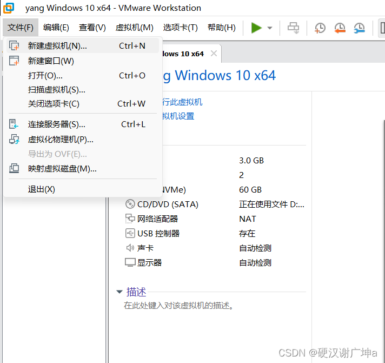Open the 文件(F) menu

pyautogui.click(x=21, y=28)
